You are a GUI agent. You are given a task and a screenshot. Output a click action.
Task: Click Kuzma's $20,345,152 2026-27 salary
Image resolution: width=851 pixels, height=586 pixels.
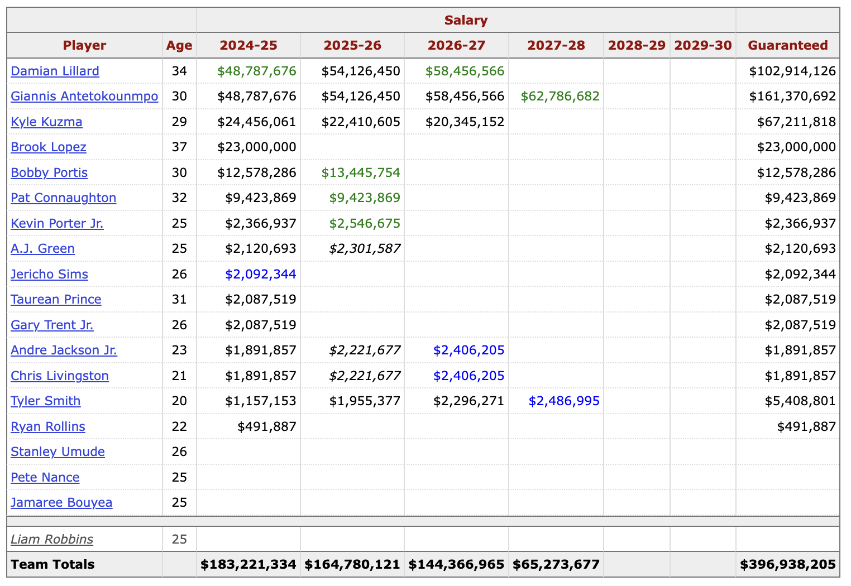click(x=465, y=122)
